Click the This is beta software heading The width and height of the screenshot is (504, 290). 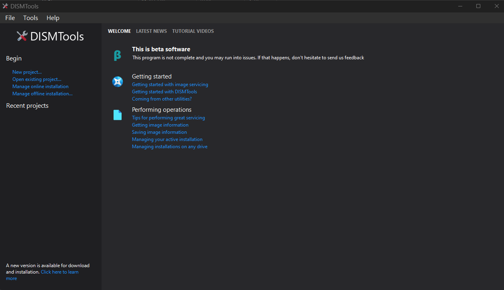click(x=161, y=49)
